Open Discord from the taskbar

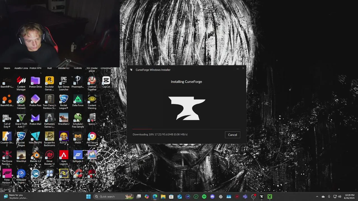point(212,197)
